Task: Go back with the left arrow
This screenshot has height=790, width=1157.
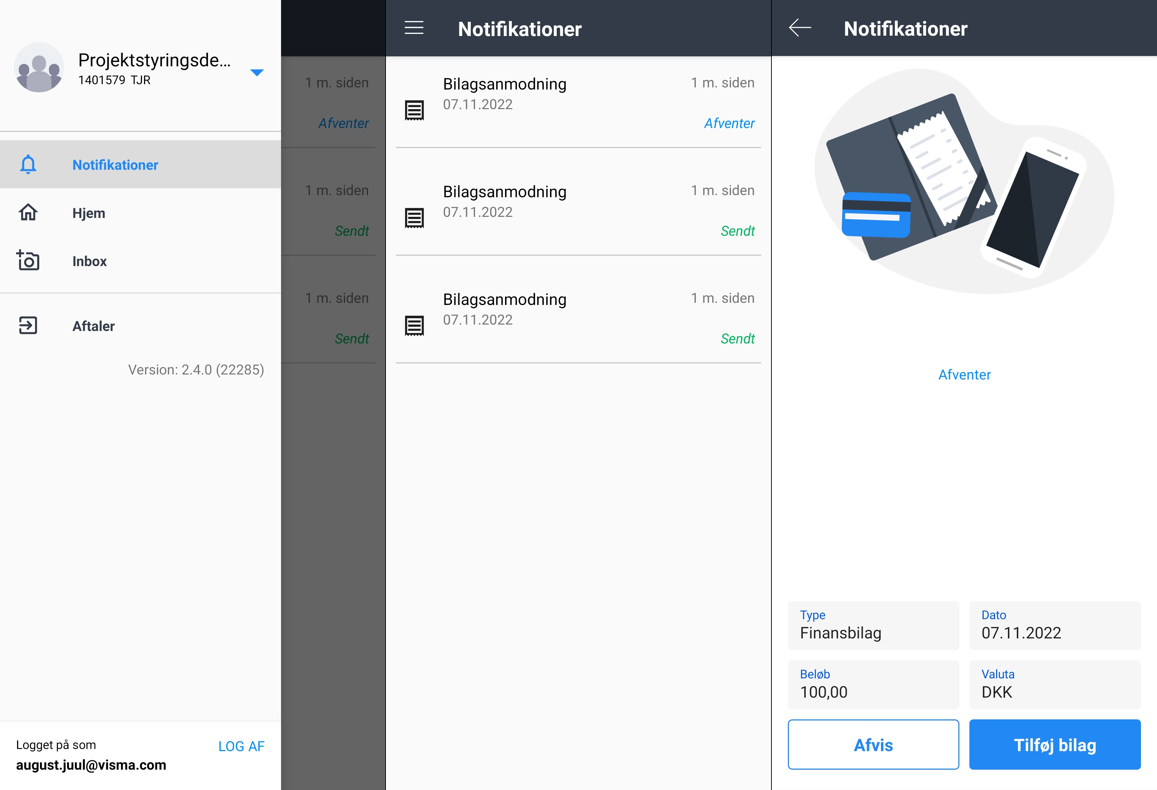Action: pyautogui.click(x=800, y=28)
